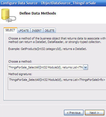Click empty space left of Previous button
The width and height of the screenshot is (106, 117).
32,113
